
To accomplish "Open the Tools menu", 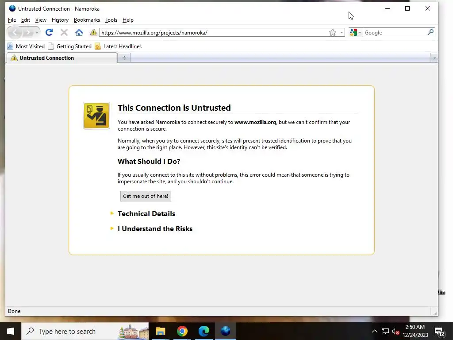I will click(111, 20).
